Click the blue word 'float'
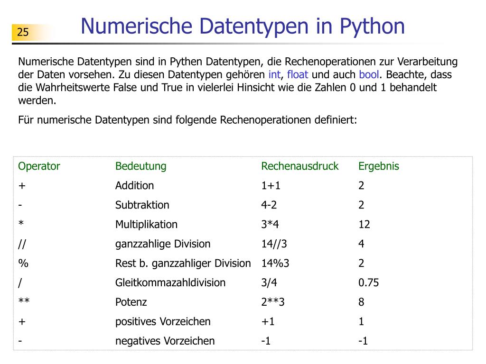Viewport: 486px width, 364px height. click(x=298, y=74)
